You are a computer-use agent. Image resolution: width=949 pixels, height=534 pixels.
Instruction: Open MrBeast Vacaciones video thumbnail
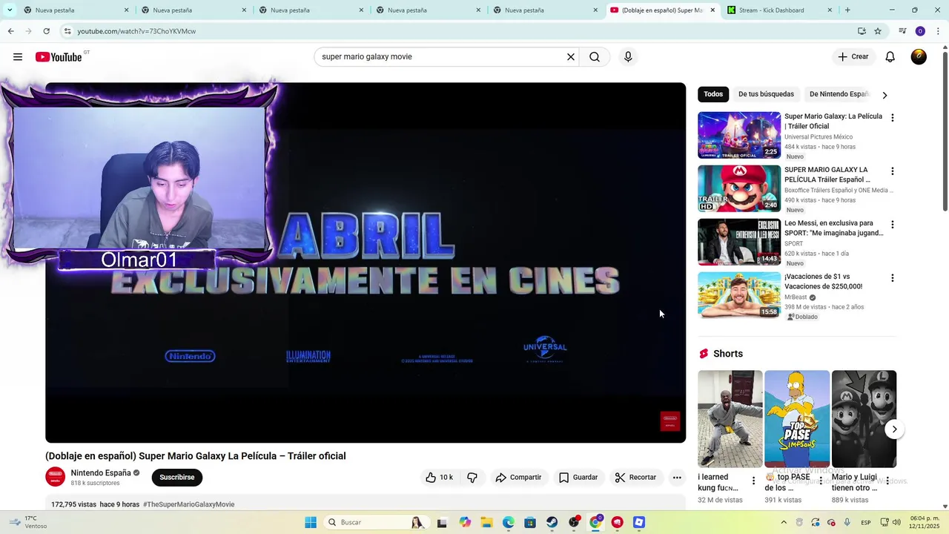point(739,295)
